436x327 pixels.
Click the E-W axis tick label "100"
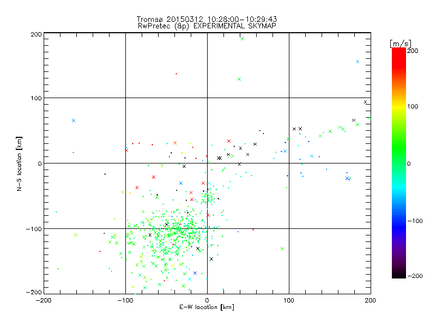pyautogui.click(x=289, y=300)
